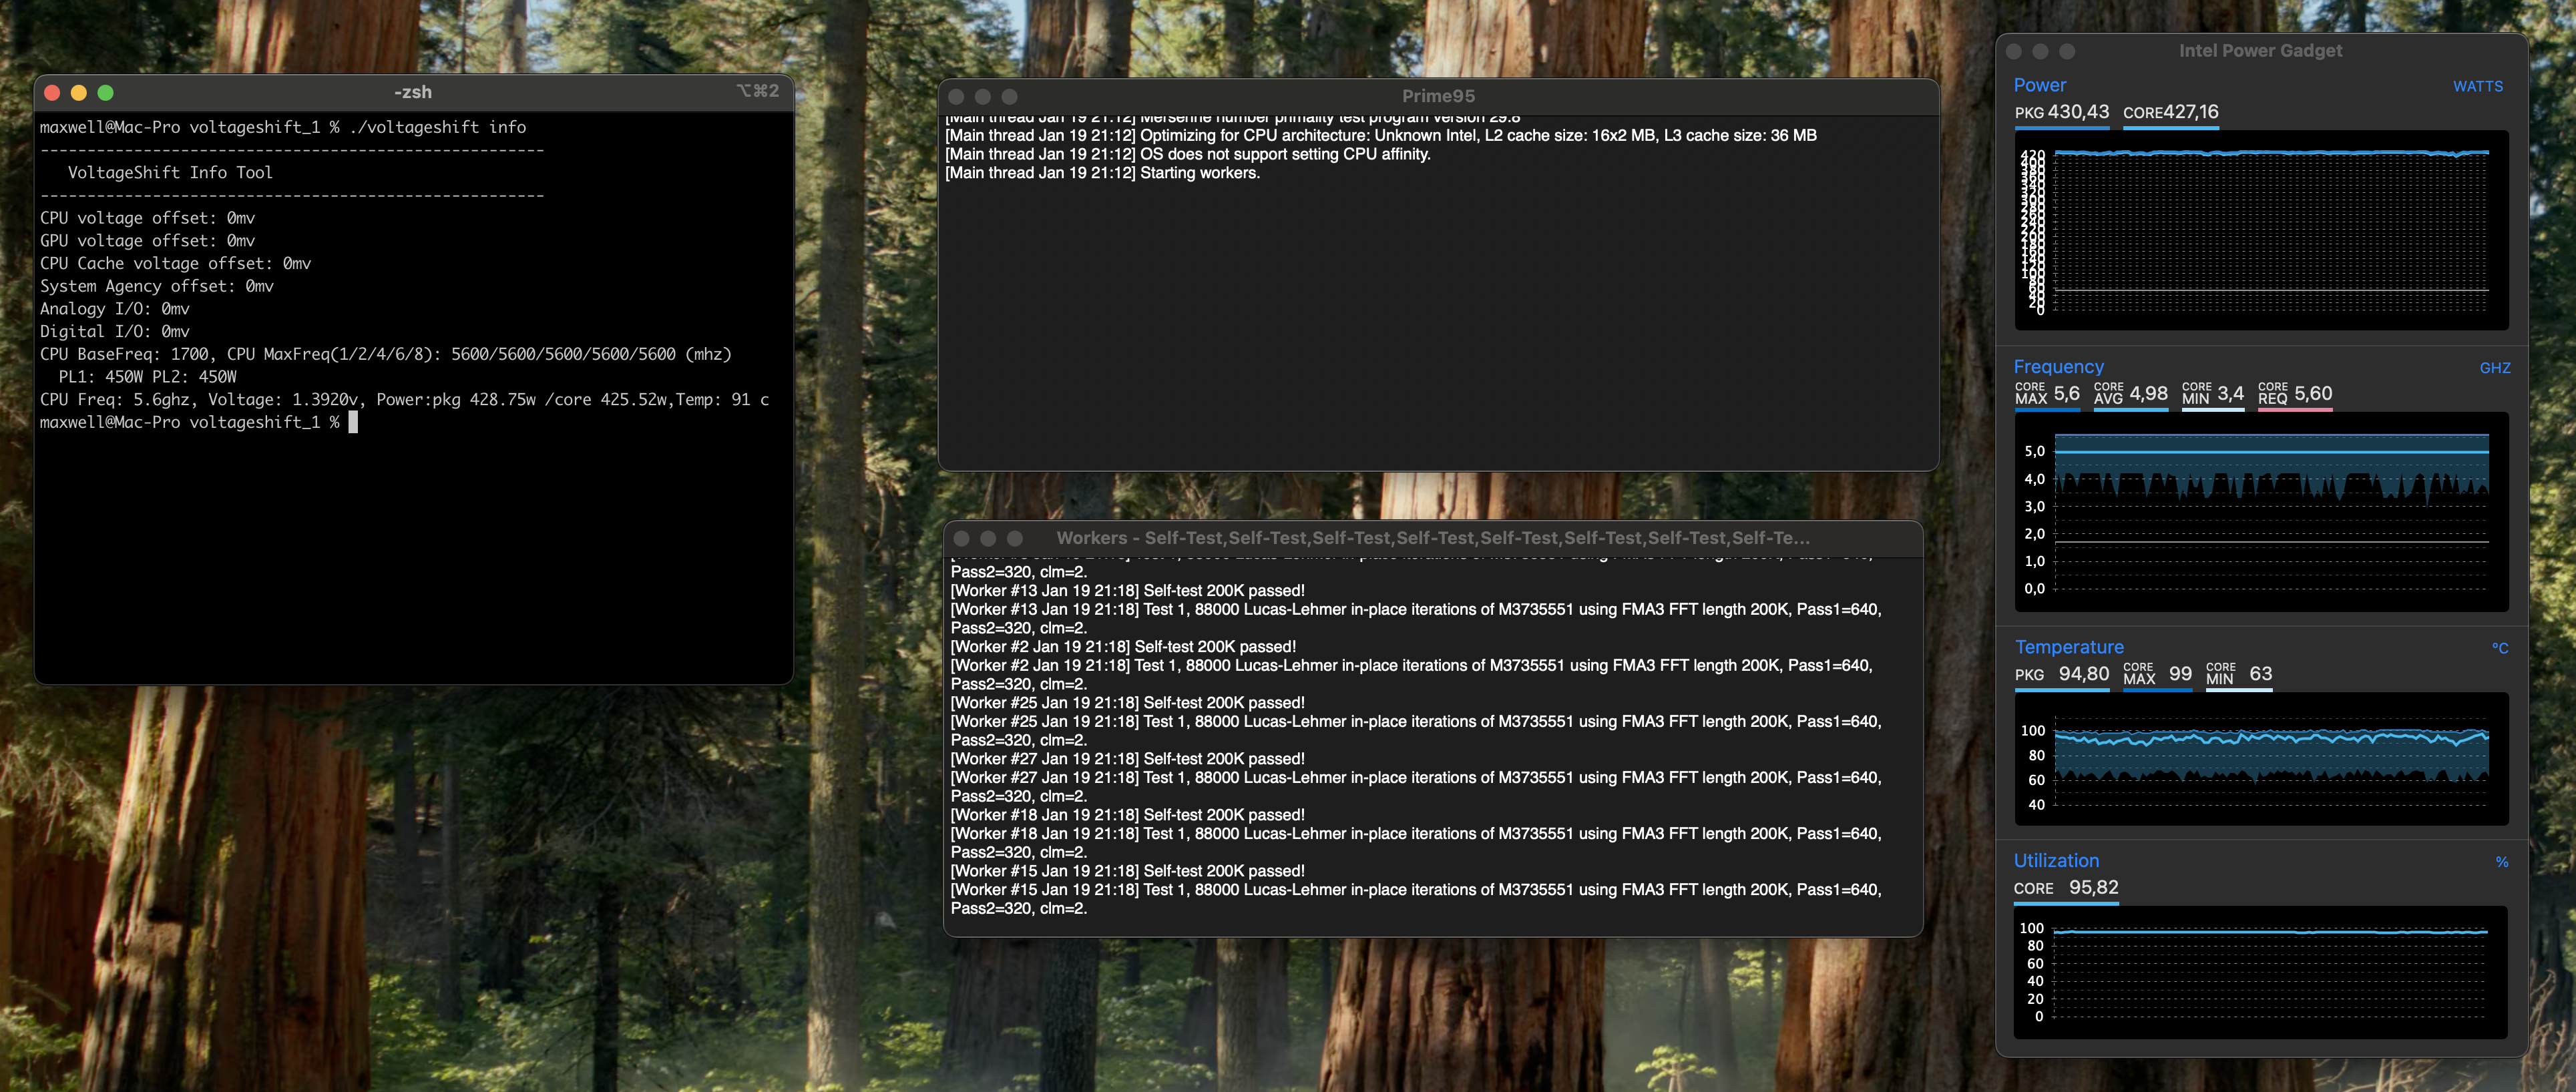Toggle the CORE AVG 4,98 frequency series
This screenshot has height=1092, width=2576.
click(x=2130, y=394)
